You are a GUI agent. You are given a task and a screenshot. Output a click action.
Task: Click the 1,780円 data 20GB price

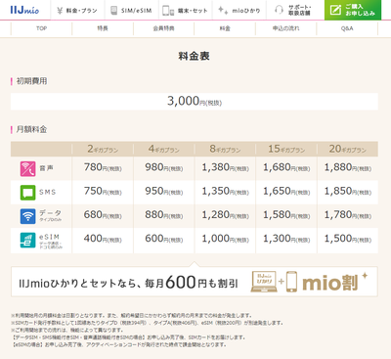pos(348,215)
